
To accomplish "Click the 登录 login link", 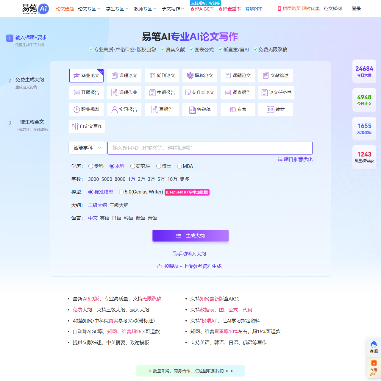I will [x=356, y=9].
